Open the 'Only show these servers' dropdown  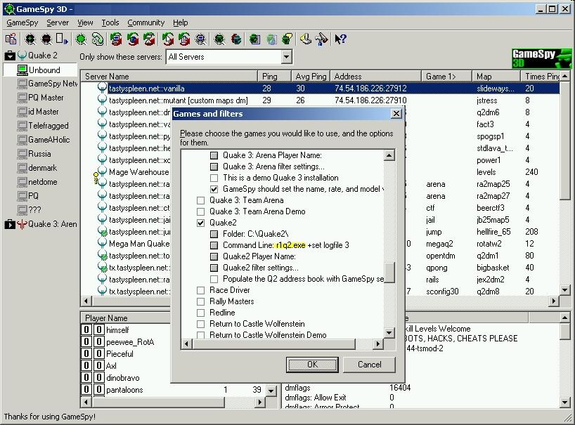pos(287,57)
